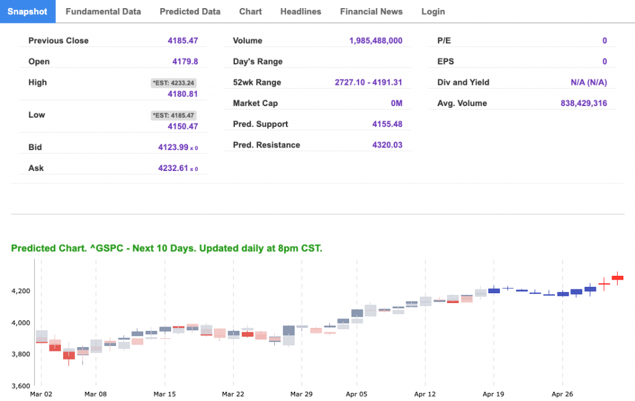Click the green Predicted Chart heading
Image resolution: width=635 pixels, height=401 pixels.
coord(167,249)
